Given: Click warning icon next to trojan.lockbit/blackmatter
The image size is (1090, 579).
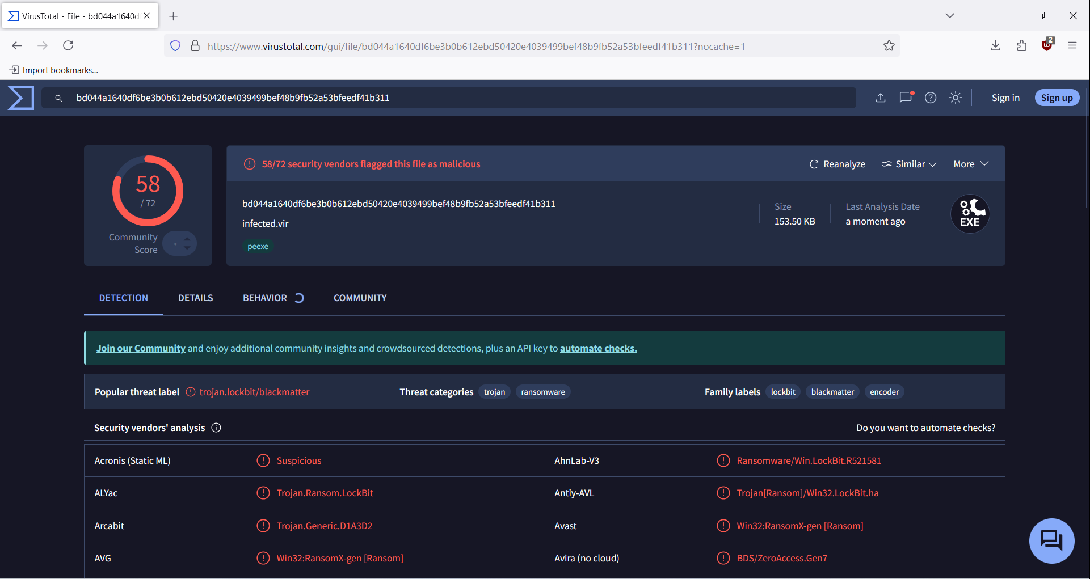Looking at the screenshot, I should [191, 392].
